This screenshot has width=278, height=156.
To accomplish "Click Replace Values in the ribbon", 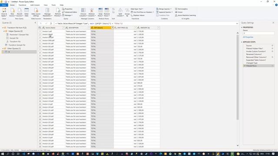I will tap(138, 16).
